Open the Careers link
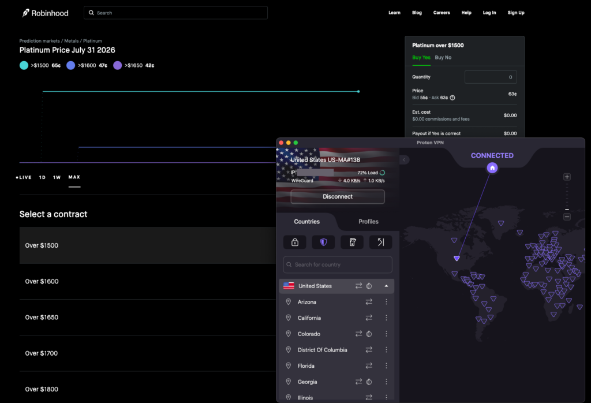This screenshot has height=403, width=591. pyautogui.click(x=442, y=13)
